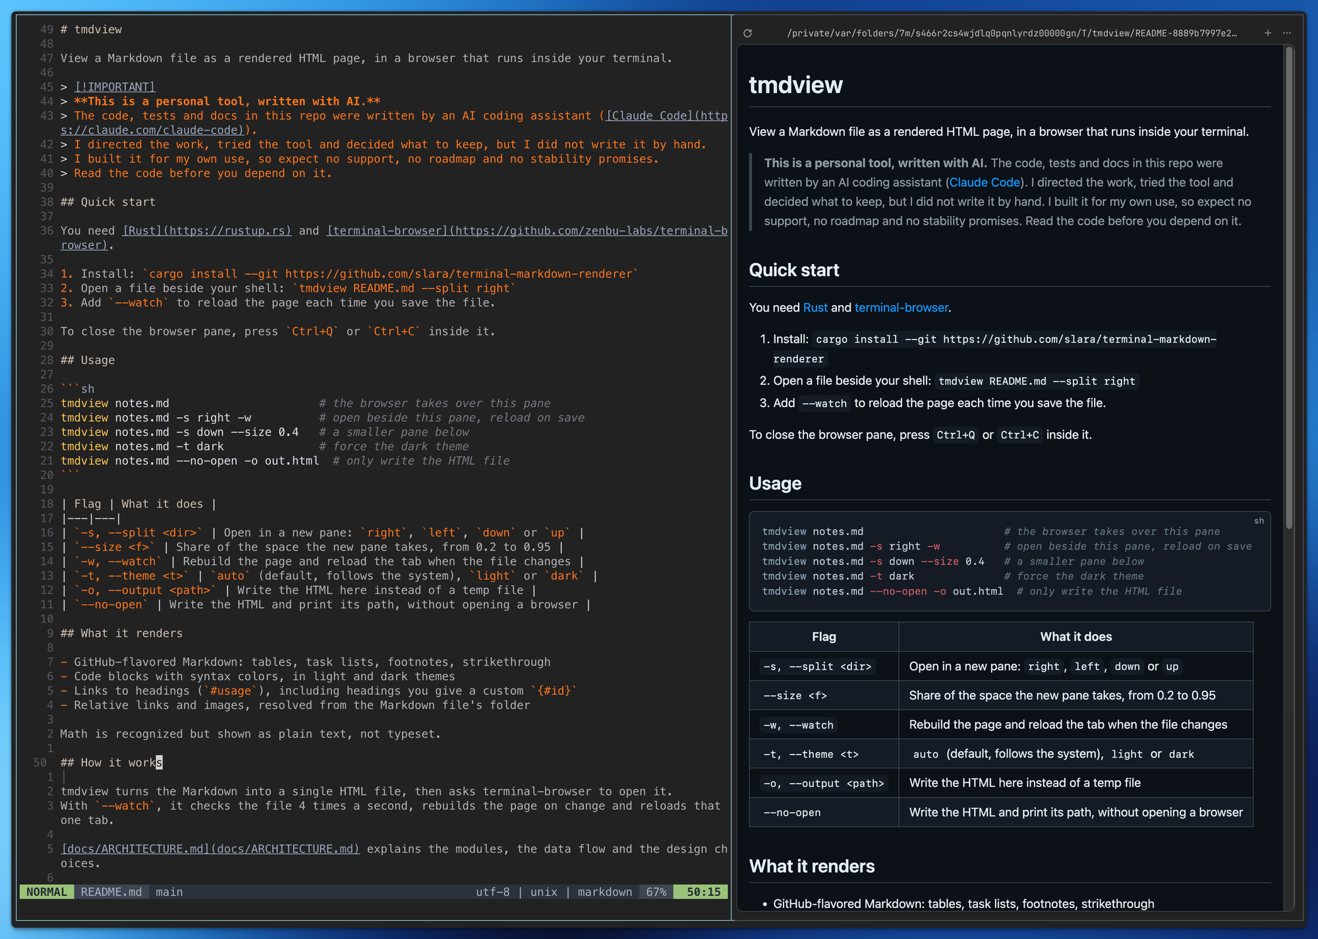
Task: Click the Ctrl+Q code chip in rendered page
Action: [x=956, y=435]
